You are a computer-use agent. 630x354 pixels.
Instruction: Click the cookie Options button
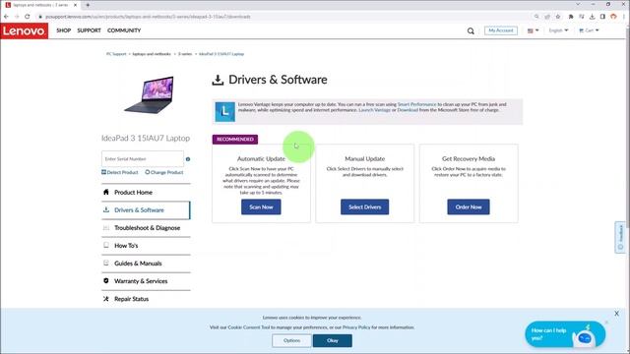coord(291,341)
